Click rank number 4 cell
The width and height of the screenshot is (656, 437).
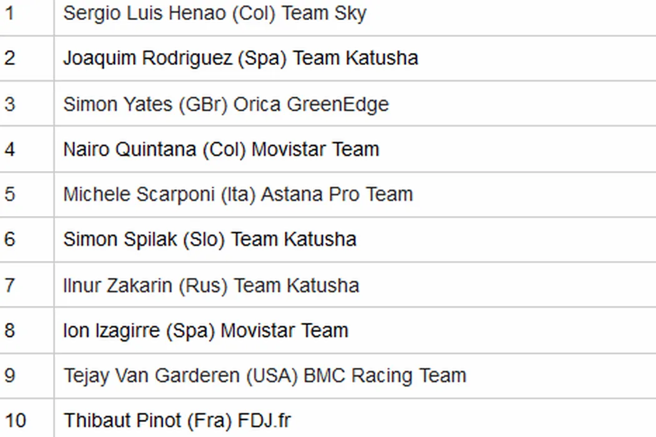point(9,149)
